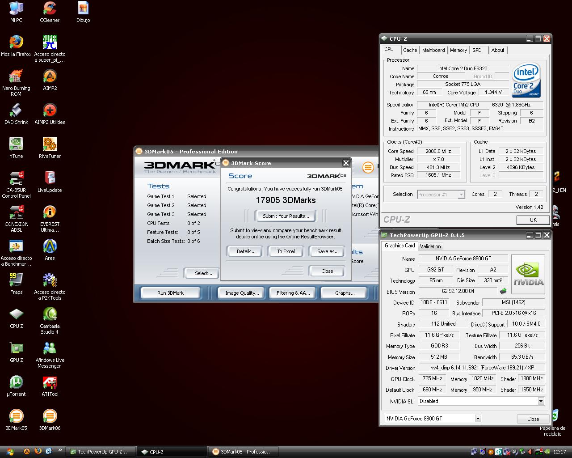Close the 3DMark Score dialog with Close button
The height and width of the screenshot is (458, 572).
point(327,271)
